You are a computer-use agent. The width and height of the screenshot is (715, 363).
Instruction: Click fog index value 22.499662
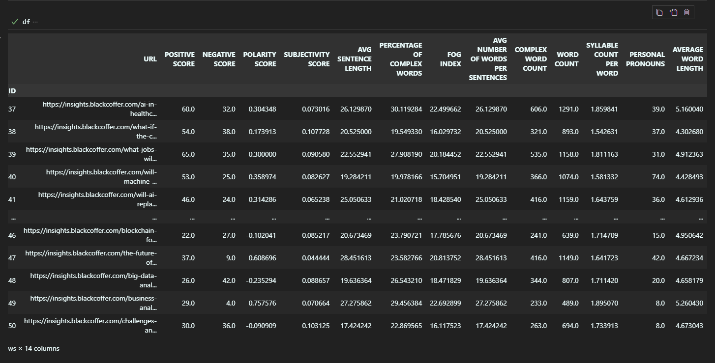pyautogui.click(x=446, y=109)
